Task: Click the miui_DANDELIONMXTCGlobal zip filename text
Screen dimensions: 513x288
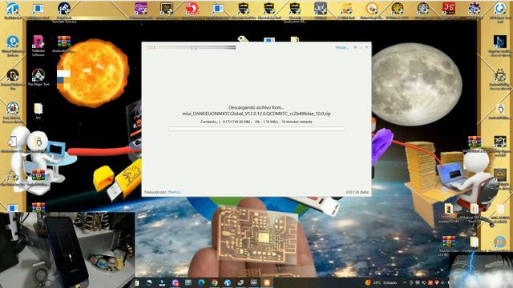Action: coord(256,114)
